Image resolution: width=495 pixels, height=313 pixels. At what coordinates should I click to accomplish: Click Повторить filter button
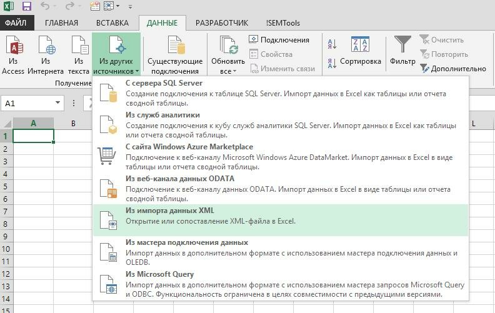(x=444, y=54)
